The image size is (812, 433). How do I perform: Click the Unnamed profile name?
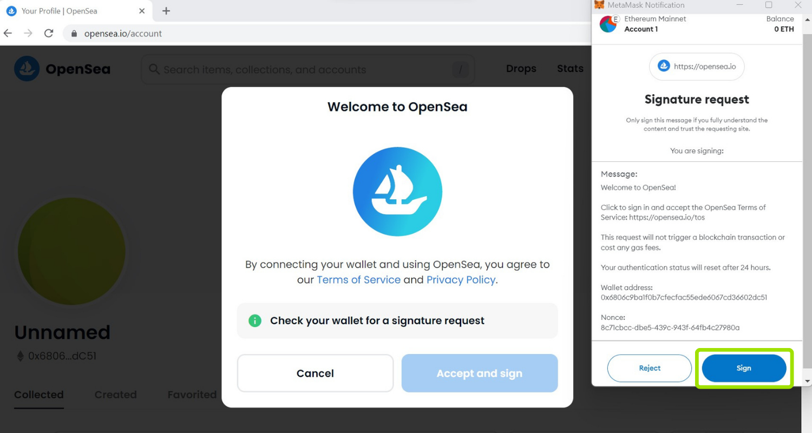pyautogui.click(x=62, y=332)
